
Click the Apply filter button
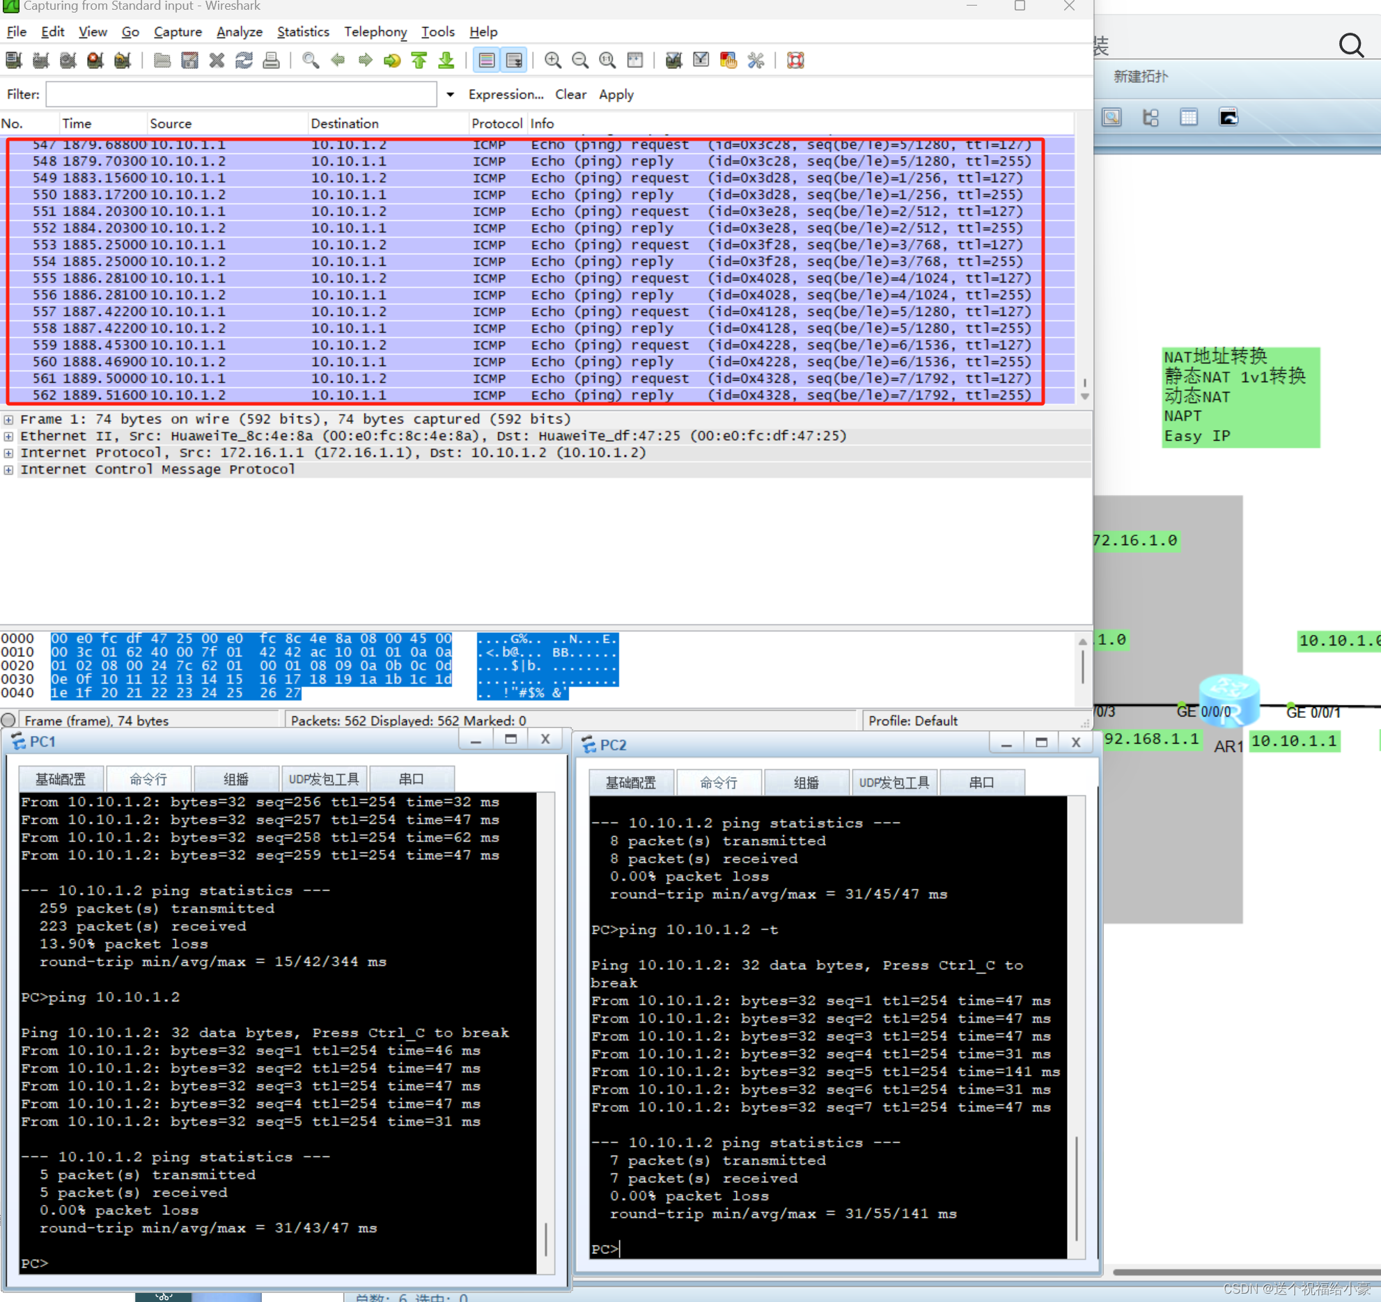tap(616, 95)
